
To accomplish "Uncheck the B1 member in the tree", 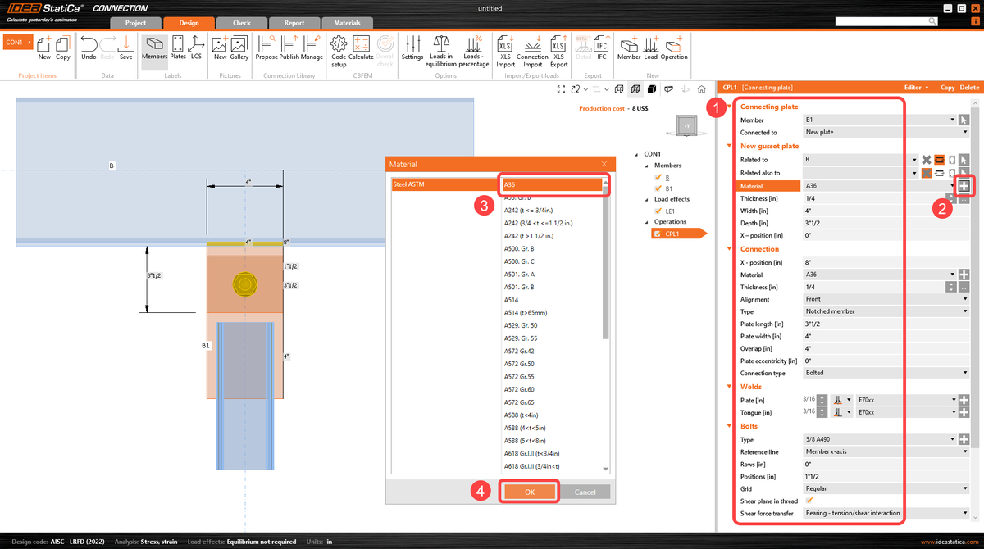I will (658, 187).
